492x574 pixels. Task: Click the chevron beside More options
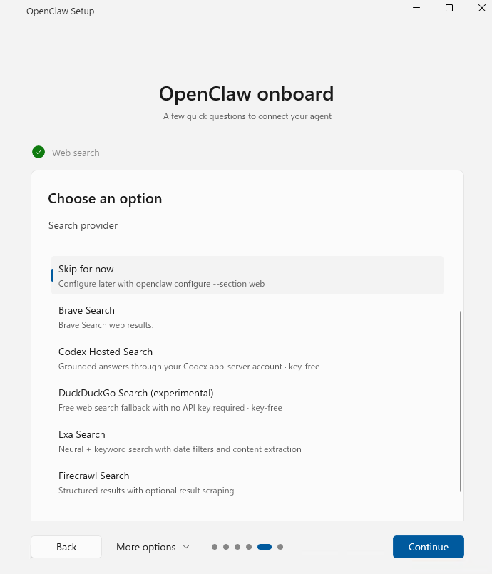(x=186, y=547)
